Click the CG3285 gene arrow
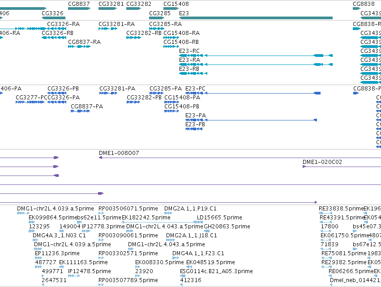This screenshot has height=287, width=381. coord(157,18)
